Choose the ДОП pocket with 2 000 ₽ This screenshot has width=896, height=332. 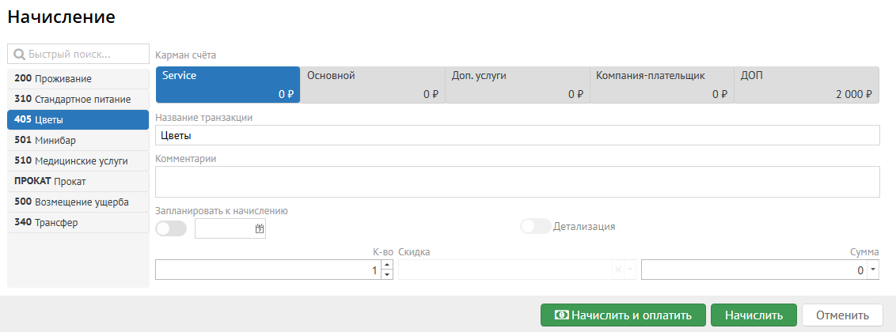click(x=806, y=85)
